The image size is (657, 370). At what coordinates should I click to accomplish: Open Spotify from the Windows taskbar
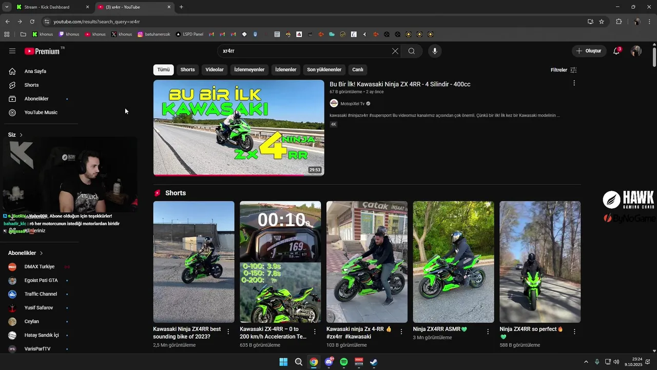pos(344,362)
